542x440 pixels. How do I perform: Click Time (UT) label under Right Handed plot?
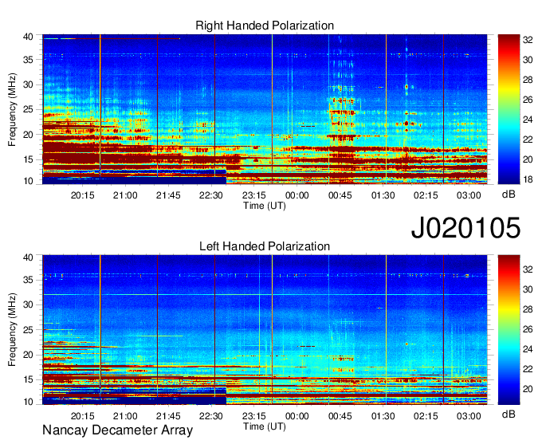(265, 206)
